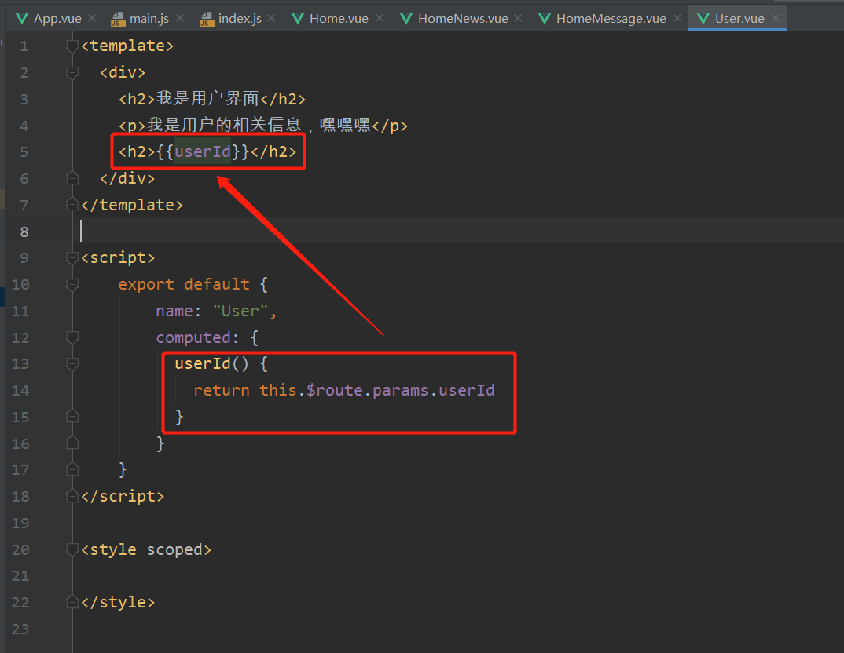Click fold end marker at line 16
The width and height of the screenshot is (844, 653).
pos(72,443)
